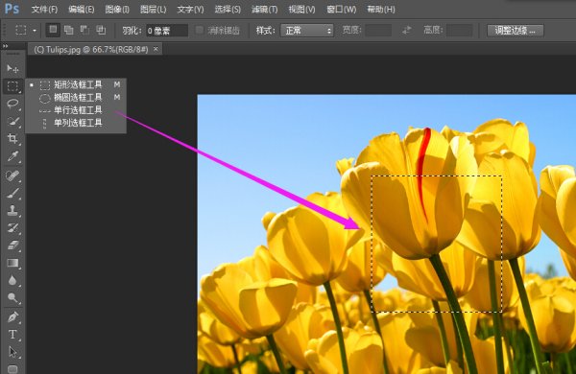Screen dimensions: 576x374
Task: Select the Move tool
Action: point(12,69)
